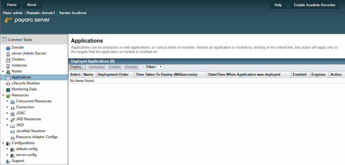
Task: Open JavaMail Sessions via its envelope icon
Action: click(x=13, y=131)
